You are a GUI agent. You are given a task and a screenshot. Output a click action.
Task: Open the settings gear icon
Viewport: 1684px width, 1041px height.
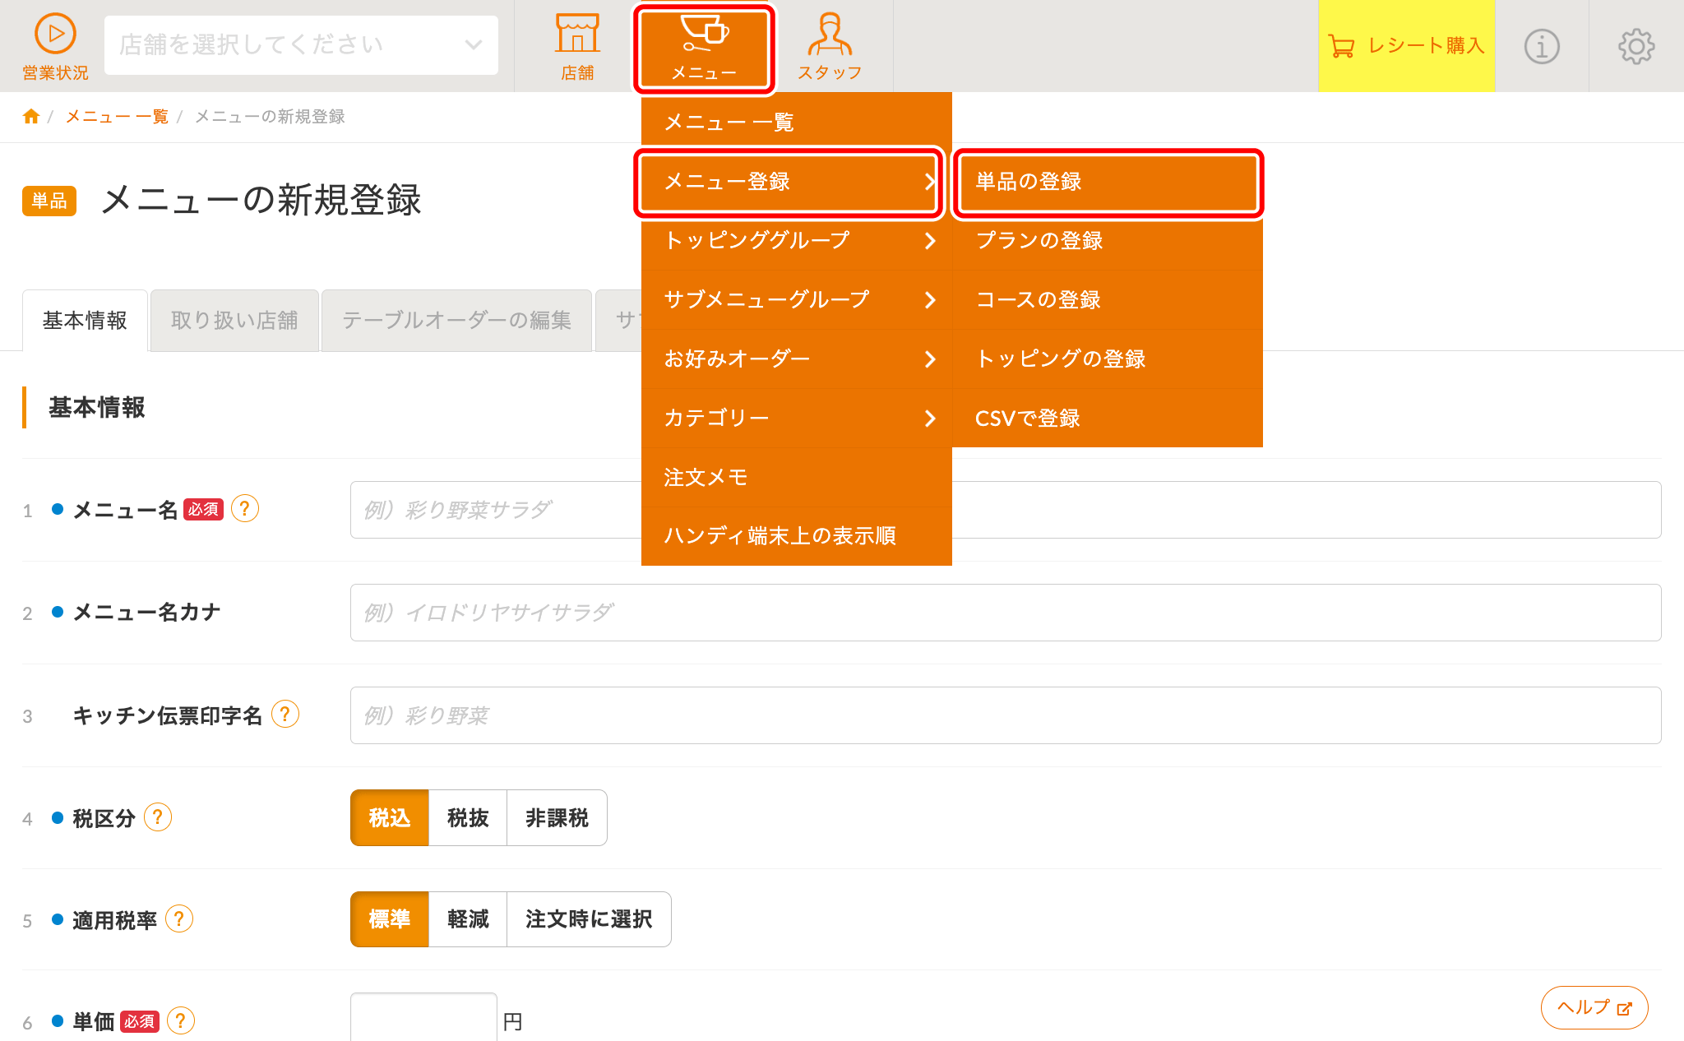pyautogui.click(x=1636, y=46)
